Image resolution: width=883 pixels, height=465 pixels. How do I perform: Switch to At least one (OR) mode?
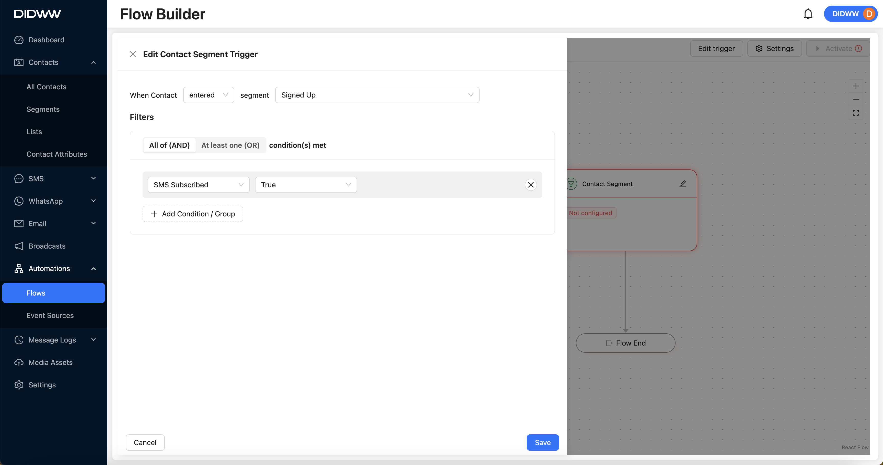pyautogui.click(x=230, y=145)
